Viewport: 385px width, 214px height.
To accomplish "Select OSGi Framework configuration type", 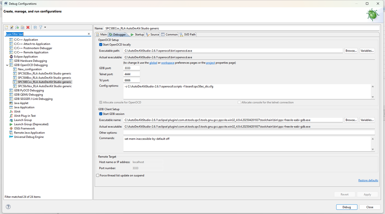I will 24,129.
